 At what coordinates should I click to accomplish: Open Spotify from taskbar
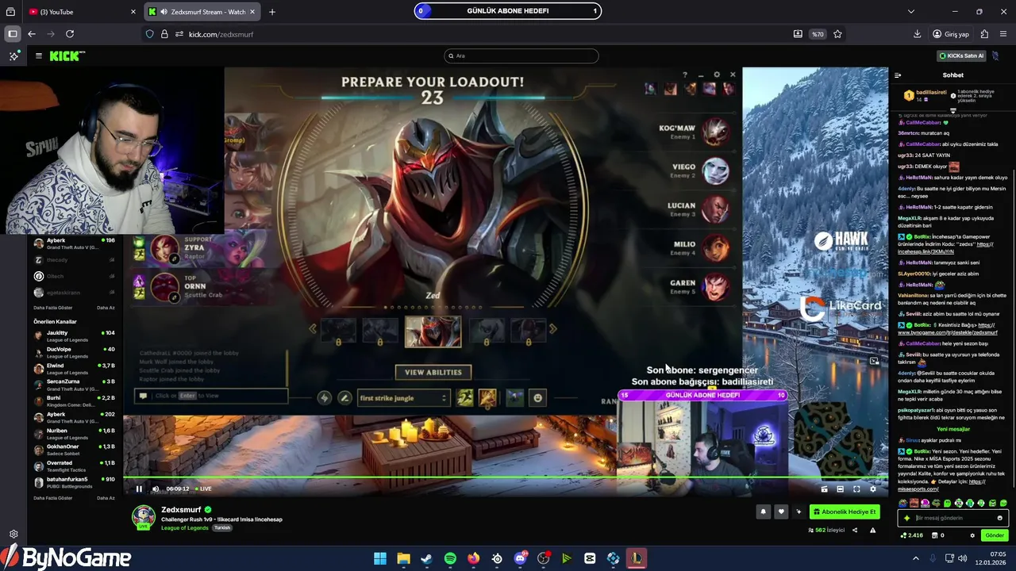[450, 558]
